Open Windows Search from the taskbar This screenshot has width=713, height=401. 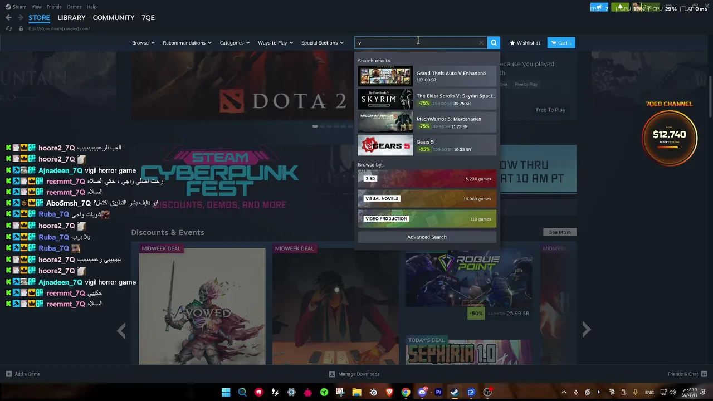(242, 392)
